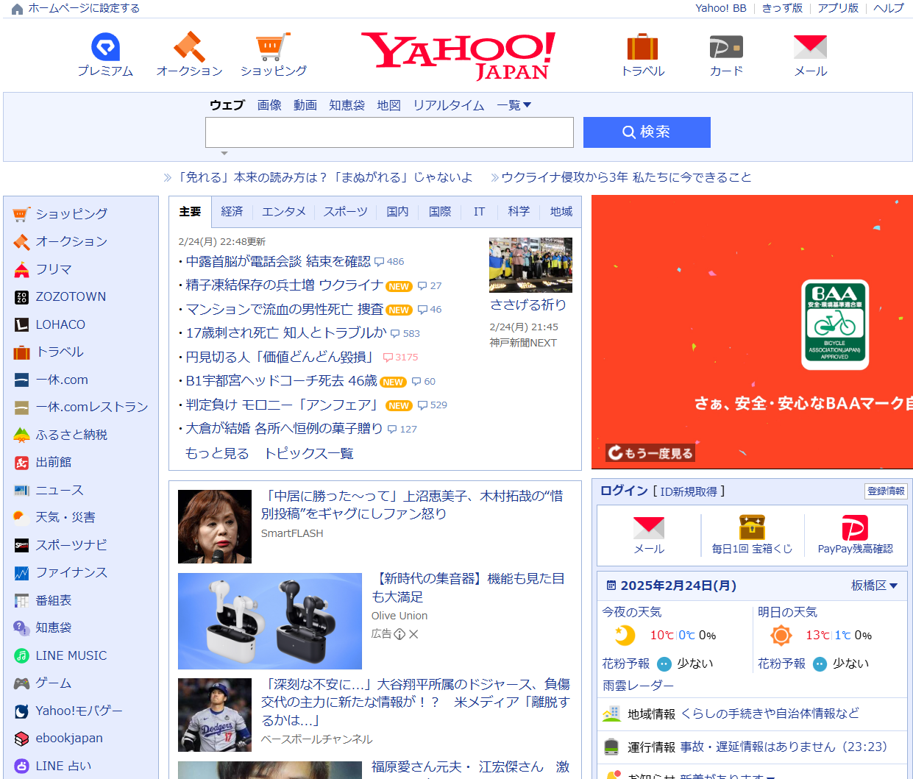The height and width of the screenshot is (779, 913).
Task: Click the ebookjapan icon in the sidebar
Action: [x=21, y=739]
